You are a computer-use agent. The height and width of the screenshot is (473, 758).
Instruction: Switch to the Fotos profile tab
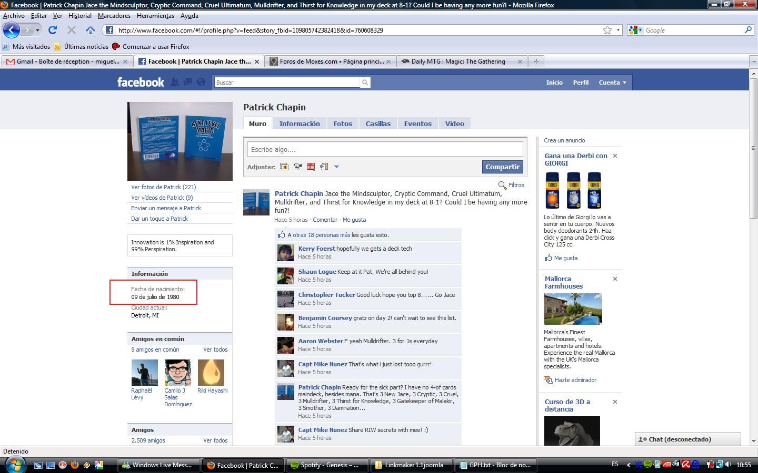coord(343,124)
